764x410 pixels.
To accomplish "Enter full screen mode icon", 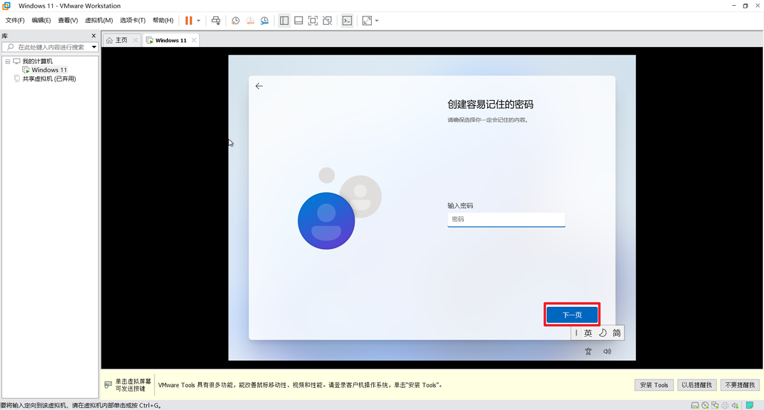I will (x=313, y=20).
